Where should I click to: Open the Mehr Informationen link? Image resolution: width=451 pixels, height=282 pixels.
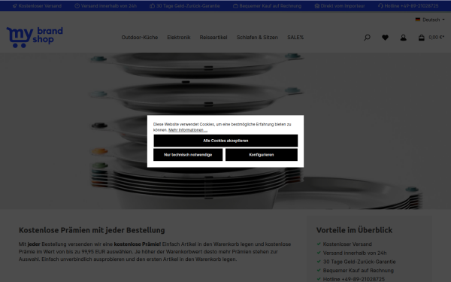188,130
